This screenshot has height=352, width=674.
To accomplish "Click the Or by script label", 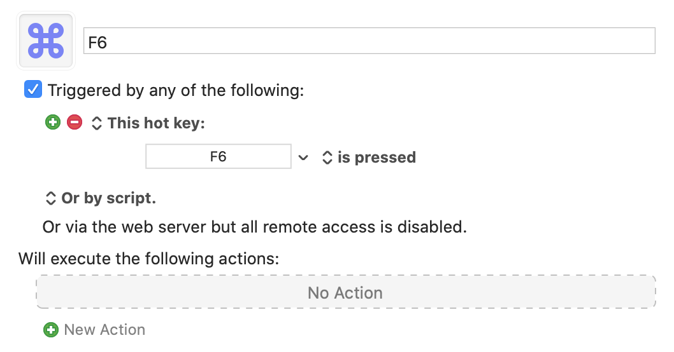I will pyautogui.click(x=109, y=198).
